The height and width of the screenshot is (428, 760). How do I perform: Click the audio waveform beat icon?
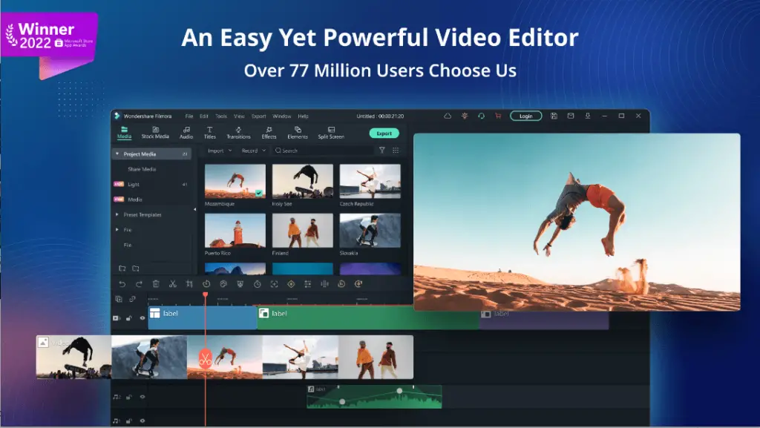325,284
